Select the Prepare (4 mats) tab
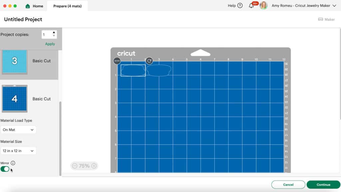The image size is (341, 192). pos(67,6)
